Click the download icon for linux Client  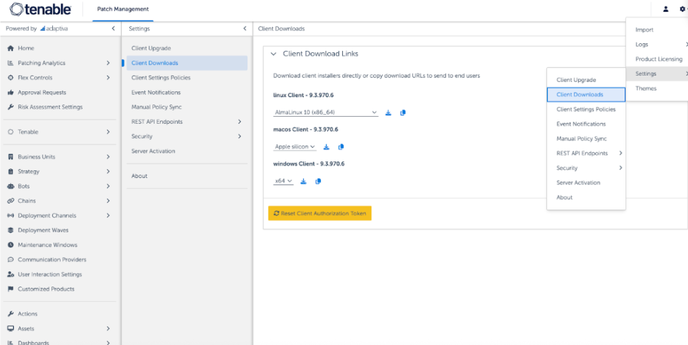click(388, 113)
